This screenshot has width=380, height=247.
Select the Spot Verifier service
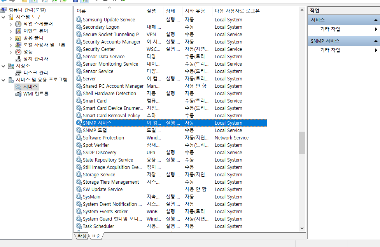pyautogui.click(x=171, y=145)
